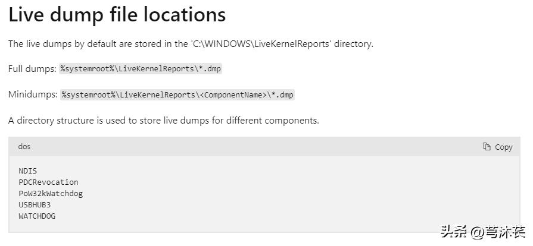
Task: Click the Minidumps inline code path
Action: coord(177,94)
